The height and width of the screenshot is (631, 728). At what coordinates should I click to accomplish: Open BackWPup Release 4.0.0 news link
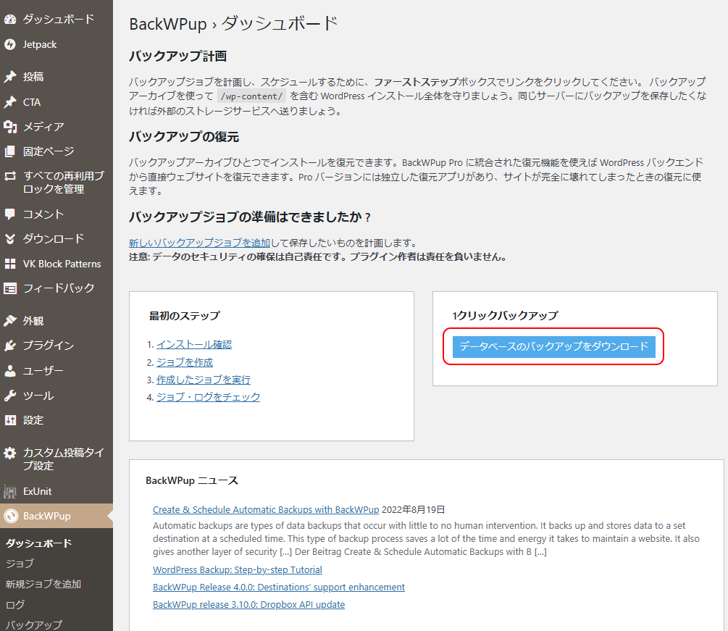coord(279,588)
